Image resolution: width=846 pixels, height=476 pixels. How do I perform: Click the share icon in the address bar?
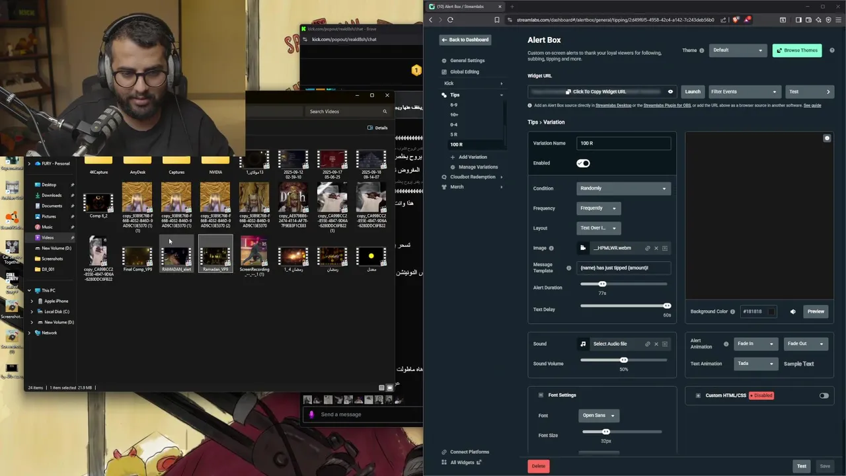pos(724,20)
